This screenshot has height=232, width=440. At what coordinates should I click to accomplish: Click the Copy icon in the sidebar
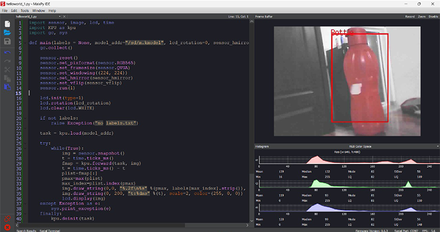[x=7, y=78]
